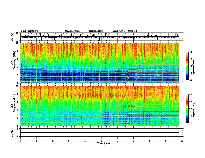Click time axis tick label "3"
Viewport: 205px width, 158px height.
(x=69, y=141)
